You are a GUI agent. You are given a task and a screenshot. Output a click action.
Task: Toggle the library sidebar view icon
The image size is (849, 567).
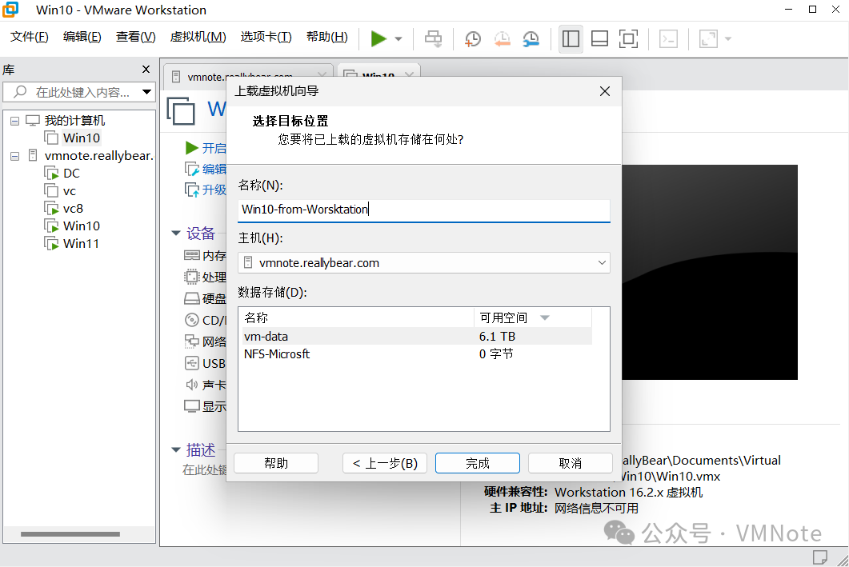coord(571,38)
